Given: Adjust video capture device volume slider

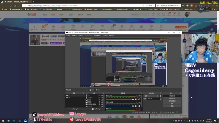Looking at the screenshot, I should [x=120, y=106].
